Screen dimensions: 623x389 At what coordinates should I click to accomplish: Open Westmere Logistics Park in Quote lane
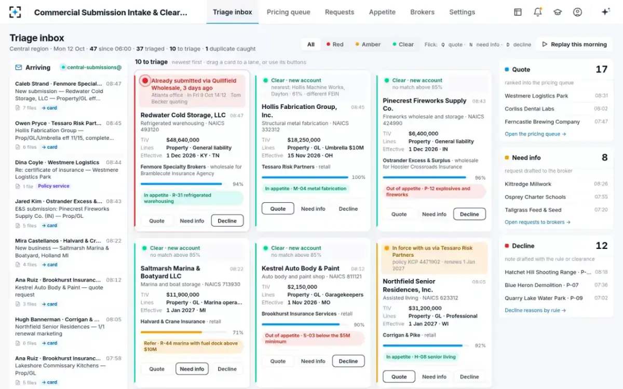(556, 96)
